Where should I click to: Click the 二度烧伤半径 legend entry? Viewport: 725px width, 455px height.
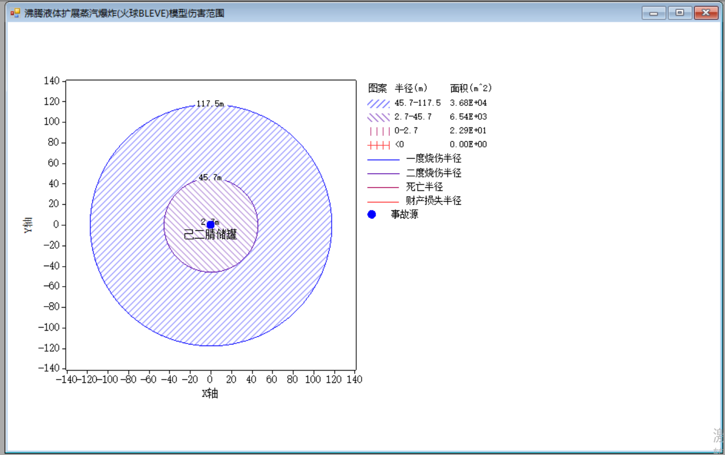tap(415, 173)
